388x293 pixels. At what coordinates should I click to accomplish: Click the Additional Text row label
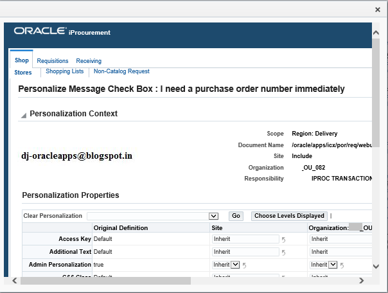coord(70,252)
